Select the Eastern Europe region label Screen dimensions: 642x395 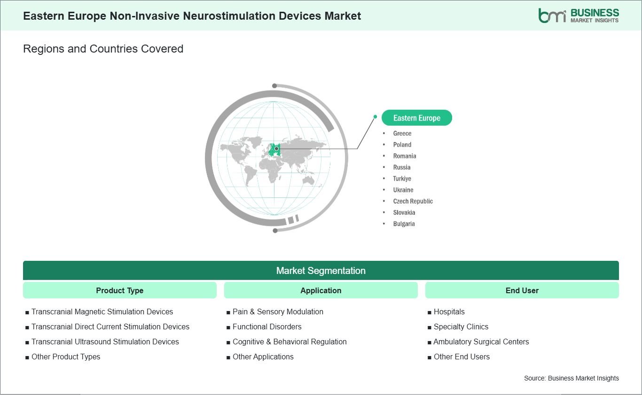click(417, 118)
